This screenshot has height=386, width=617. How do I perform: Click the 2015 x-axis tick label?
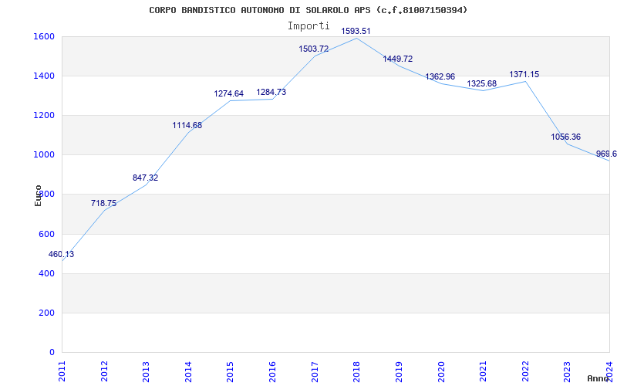click(230, 371)
